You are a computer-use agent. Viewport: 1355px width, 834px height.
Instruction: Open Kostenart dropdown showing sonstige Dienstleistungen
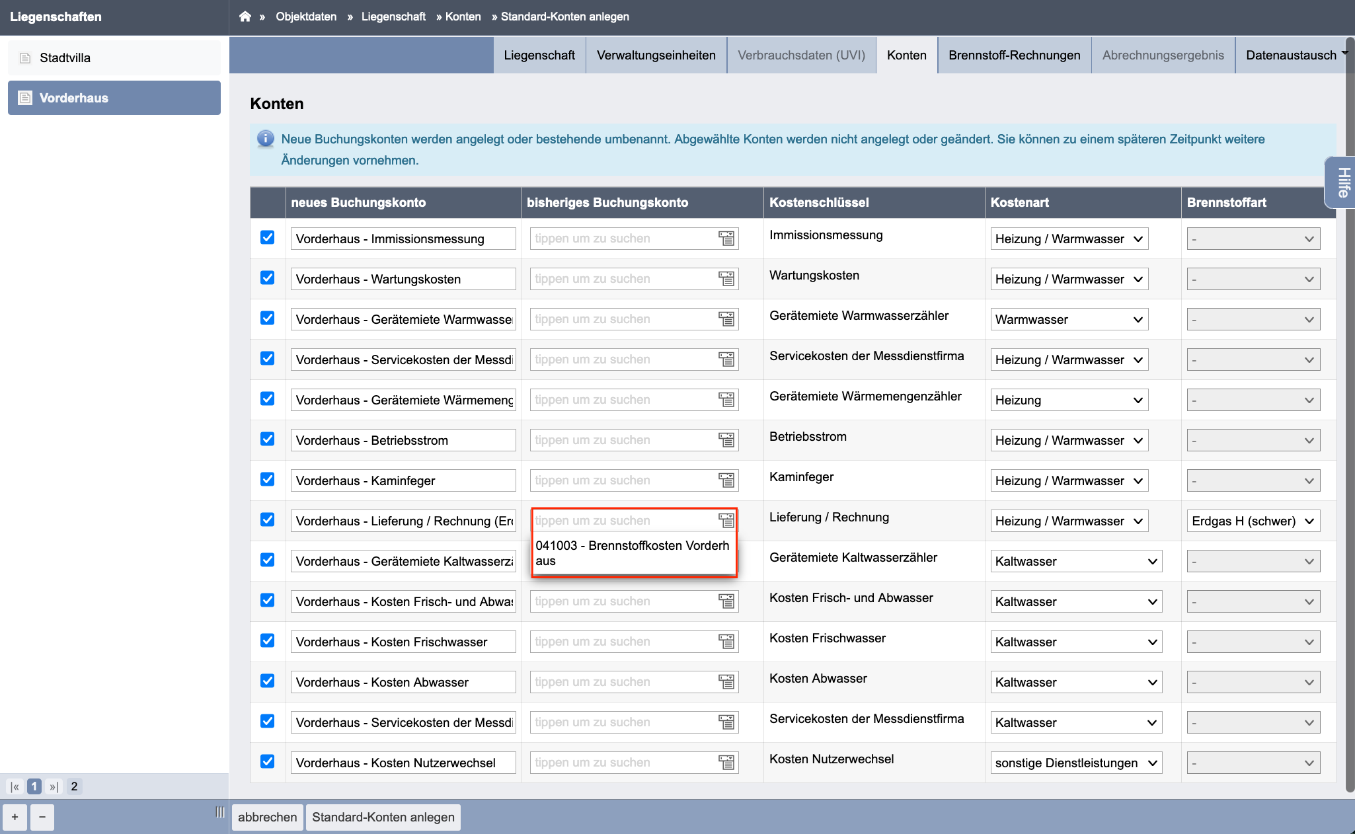(x=1076, y=763)
